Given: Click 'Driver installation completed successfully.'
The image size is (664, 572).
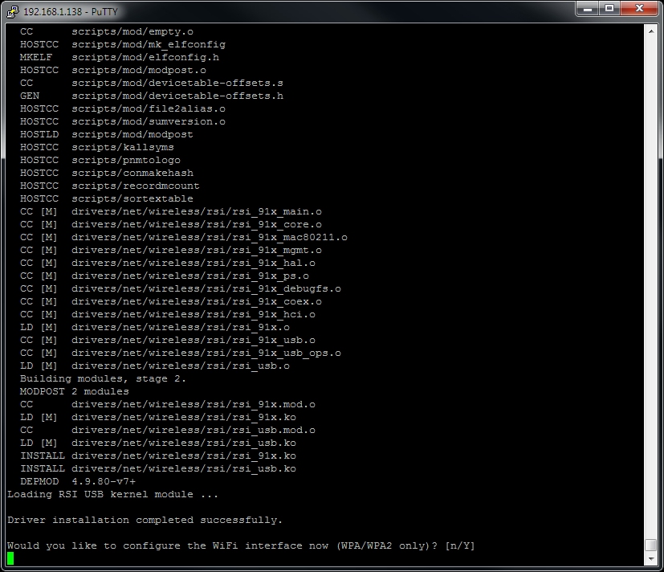Looking at the screenshot, I should (x=145, y=520).
